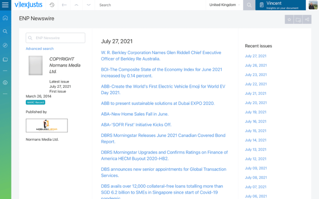Open ABA New Home Sales Fall article

(x=135, y=114)
